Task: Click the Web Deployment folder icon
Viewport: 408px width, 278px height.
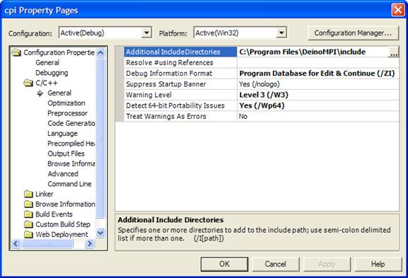Action: click(28, 235)
